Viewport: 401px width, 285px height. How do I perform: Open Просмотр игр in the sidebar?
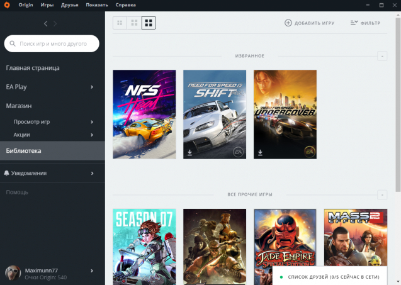tap(31, 122)
